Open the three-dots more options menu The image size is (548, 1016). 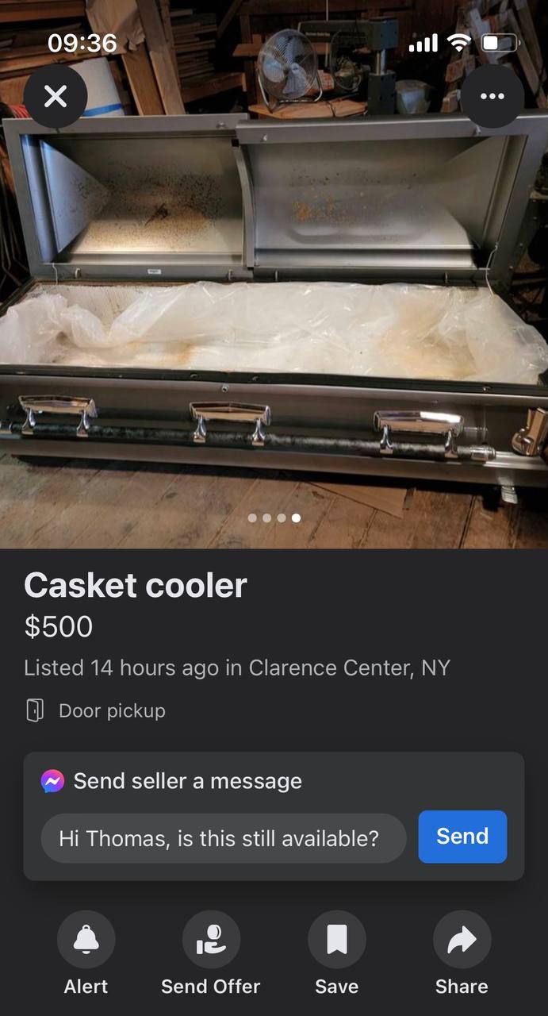click(492, 97)
